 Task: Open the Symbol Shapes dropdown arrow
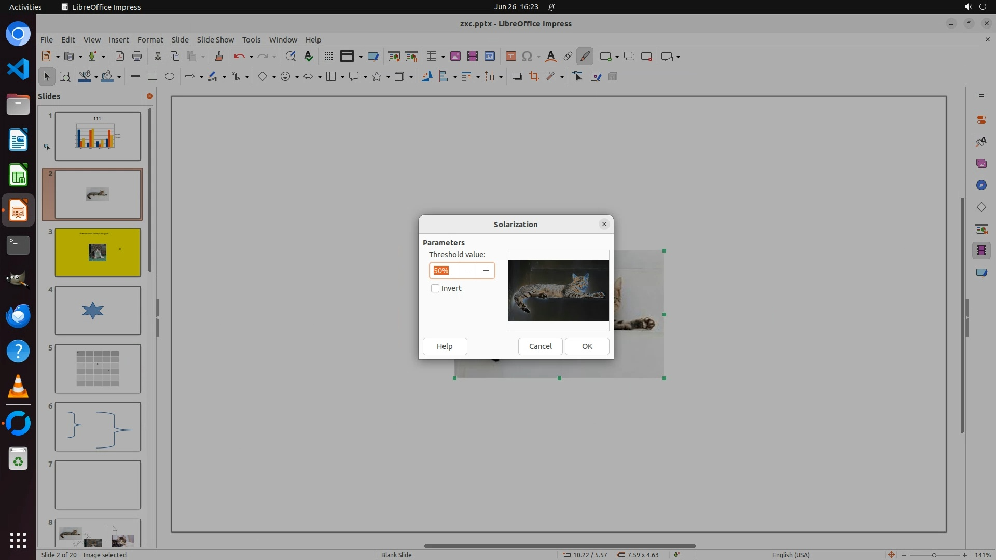tap(297, 77)
